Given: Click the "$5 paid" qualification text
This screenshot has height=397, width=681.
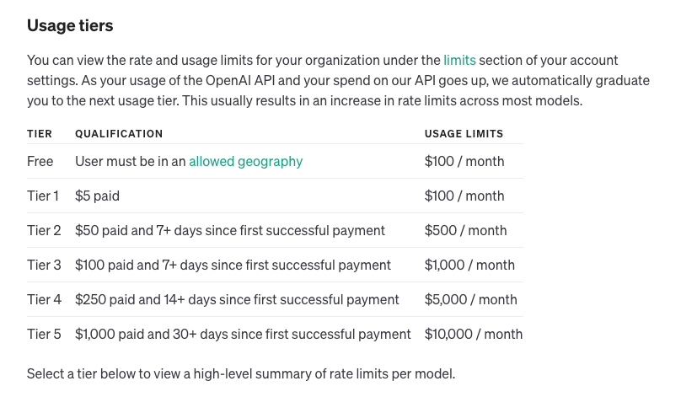Looking at the screenshot, I should pos(97,196).
